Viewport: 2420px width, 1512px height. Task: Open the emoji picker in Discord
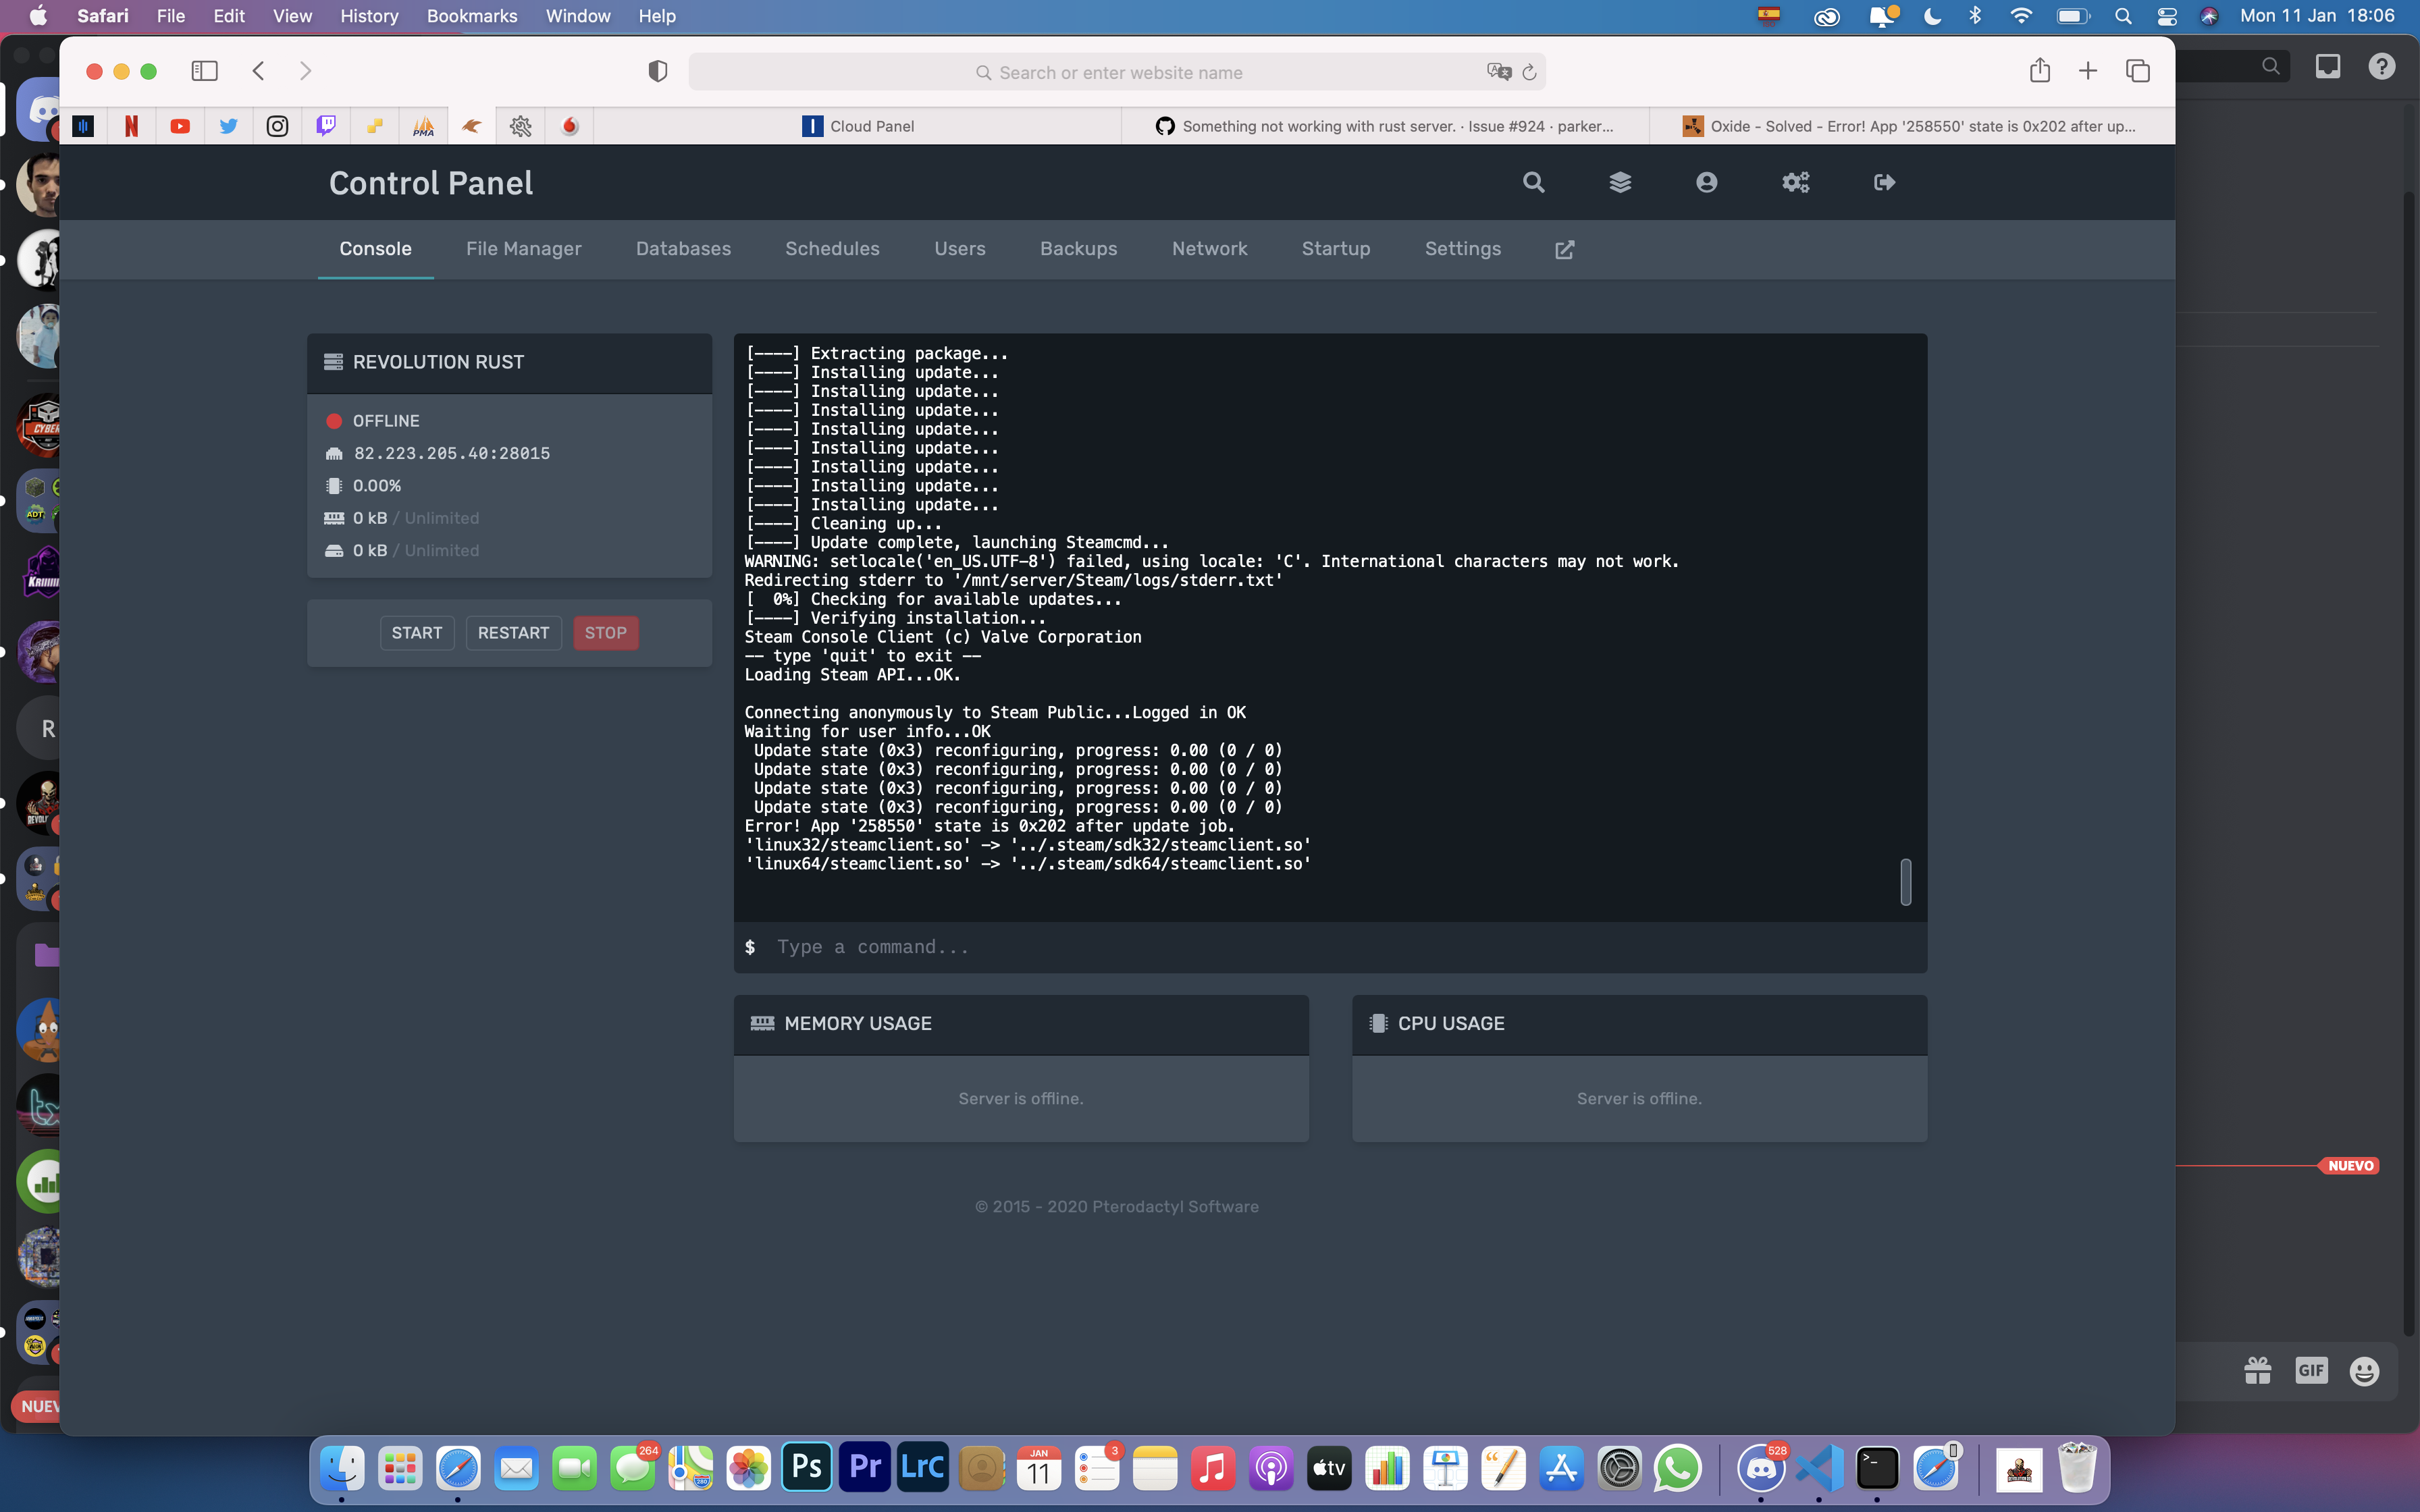click(x=2365, y=1370)
